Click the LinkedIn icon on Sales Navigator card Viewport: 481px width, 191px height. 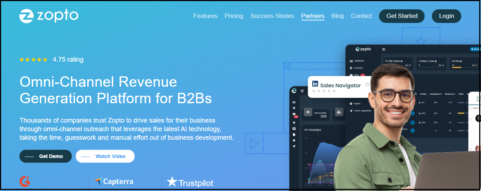(x=315, y=84)
